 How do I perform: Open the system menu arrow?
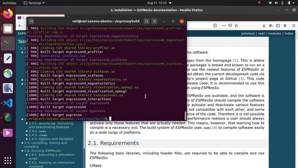pyautogui.click(x=294, y=3)
